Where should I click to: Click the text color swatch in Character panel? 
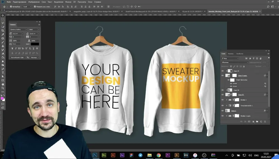(x=35, y=44)
